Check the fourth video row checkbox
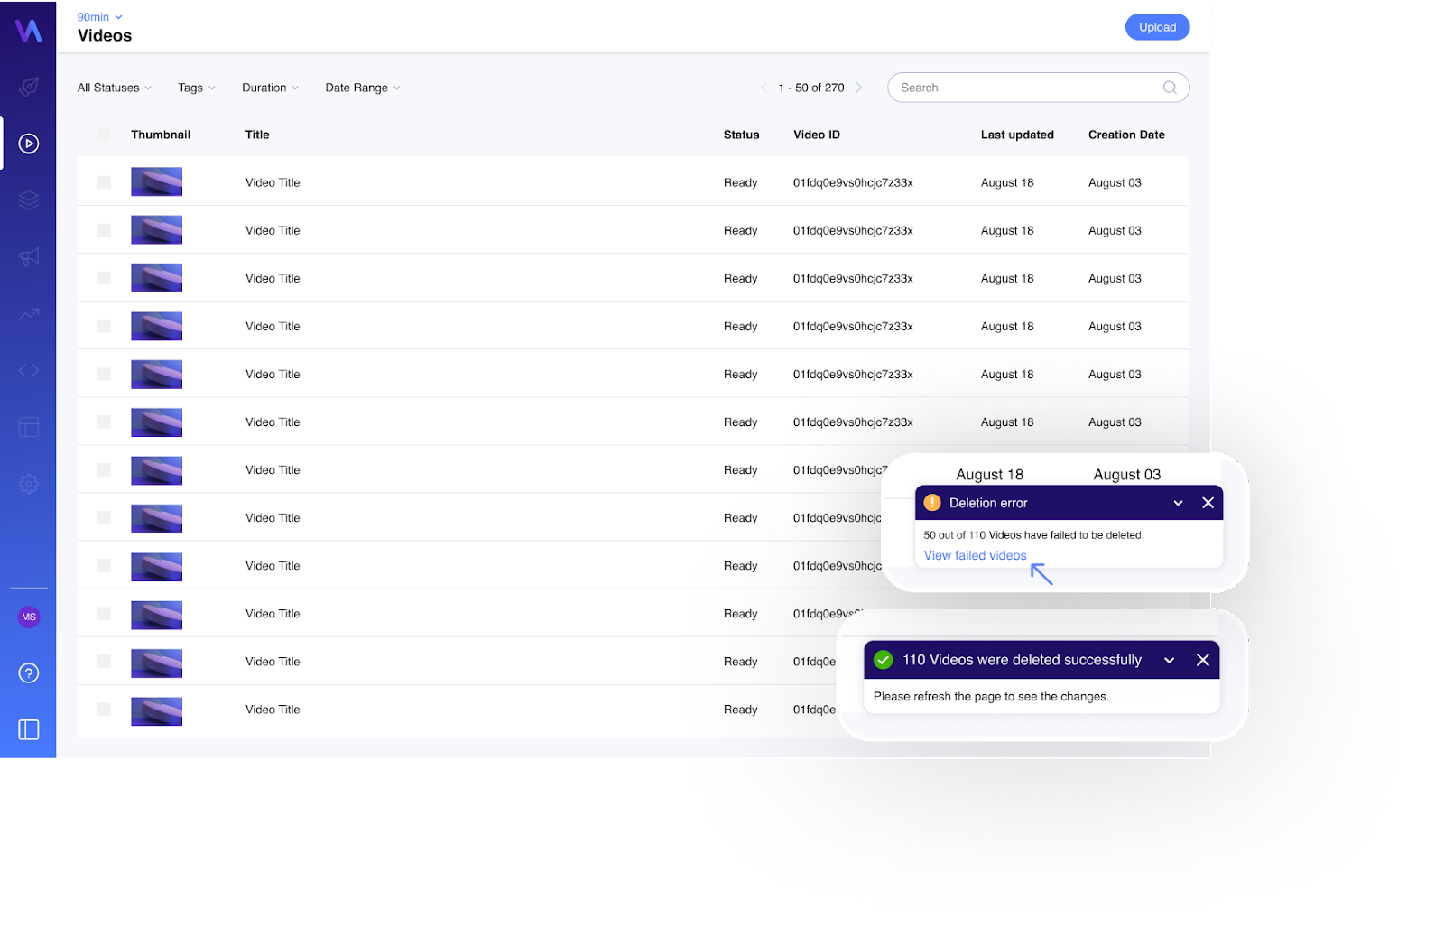1444x937 pixels. (x=105, y=326)
